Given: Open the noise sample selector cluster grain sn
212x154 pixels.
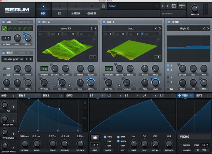Looking at the screenshot, I should tap(13, 59).
